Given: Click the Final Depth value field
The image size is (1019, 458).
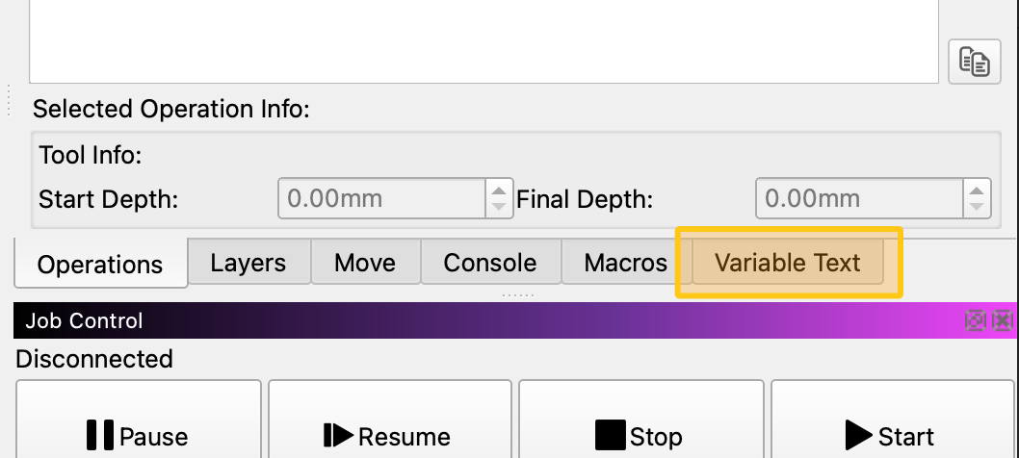Looking at the screenshot, I should pyautogui.click(x=859, y=199).
